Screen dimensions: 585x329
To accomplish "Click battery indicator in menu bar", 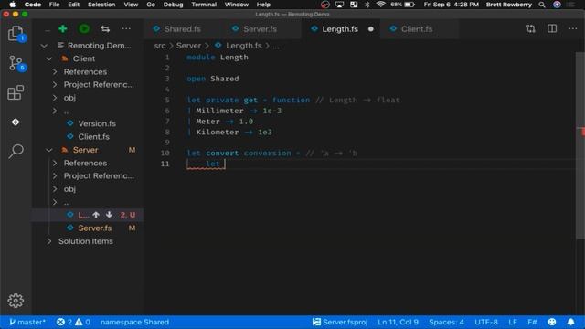I will click(x=409, y=5).
